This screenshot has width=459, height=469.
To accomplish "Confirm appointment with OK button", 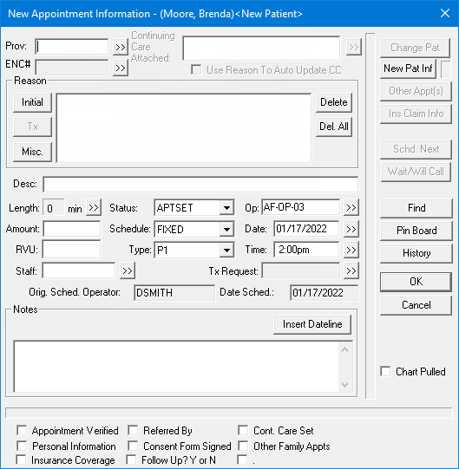I will 416,282.
